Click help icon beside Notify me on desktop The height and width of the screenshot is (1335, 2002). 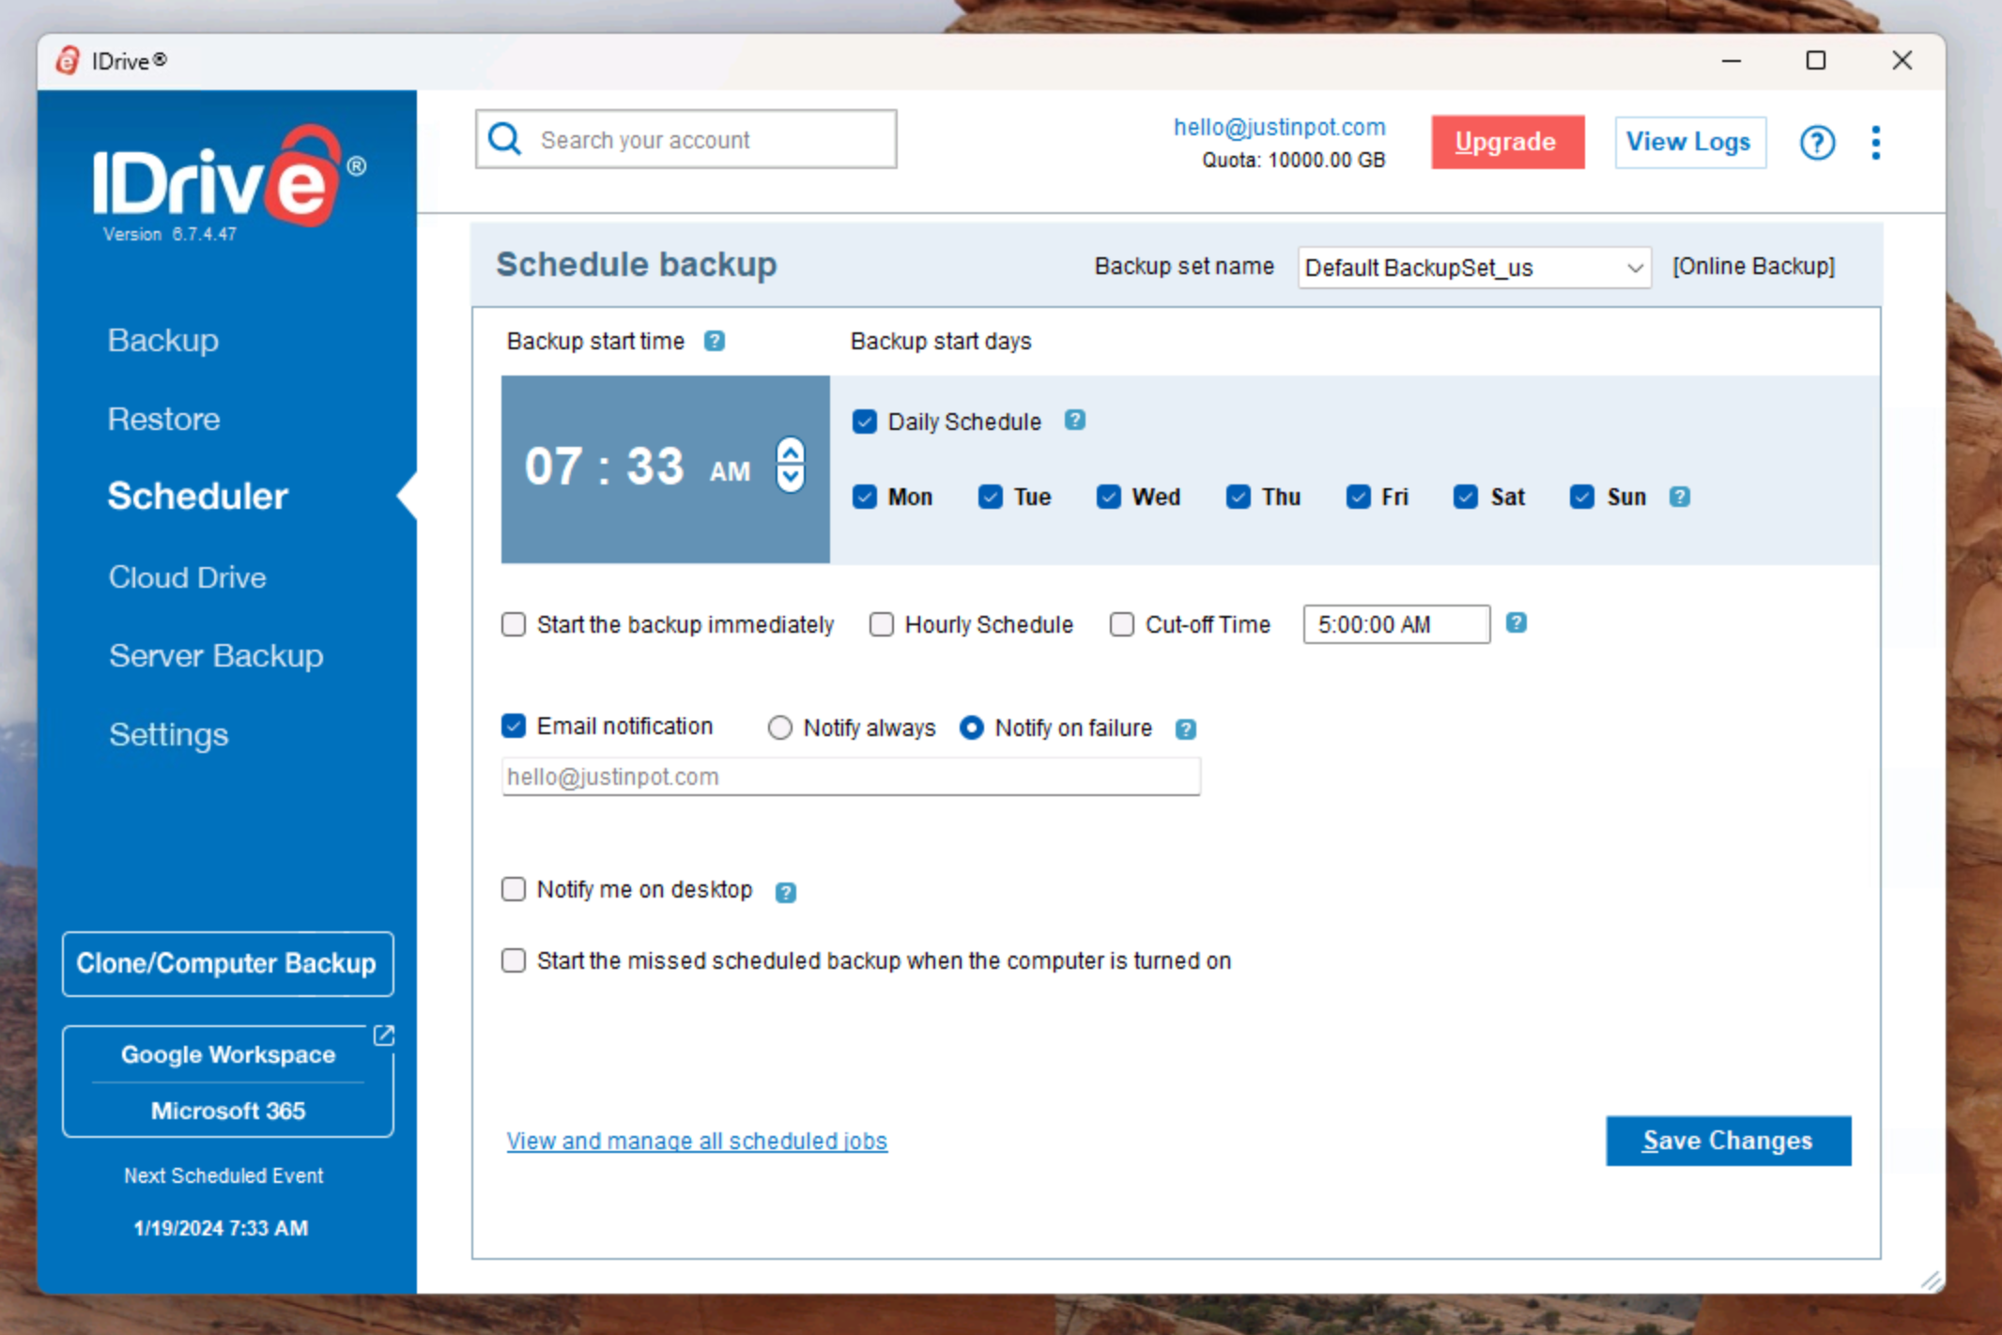pos(786,892)
